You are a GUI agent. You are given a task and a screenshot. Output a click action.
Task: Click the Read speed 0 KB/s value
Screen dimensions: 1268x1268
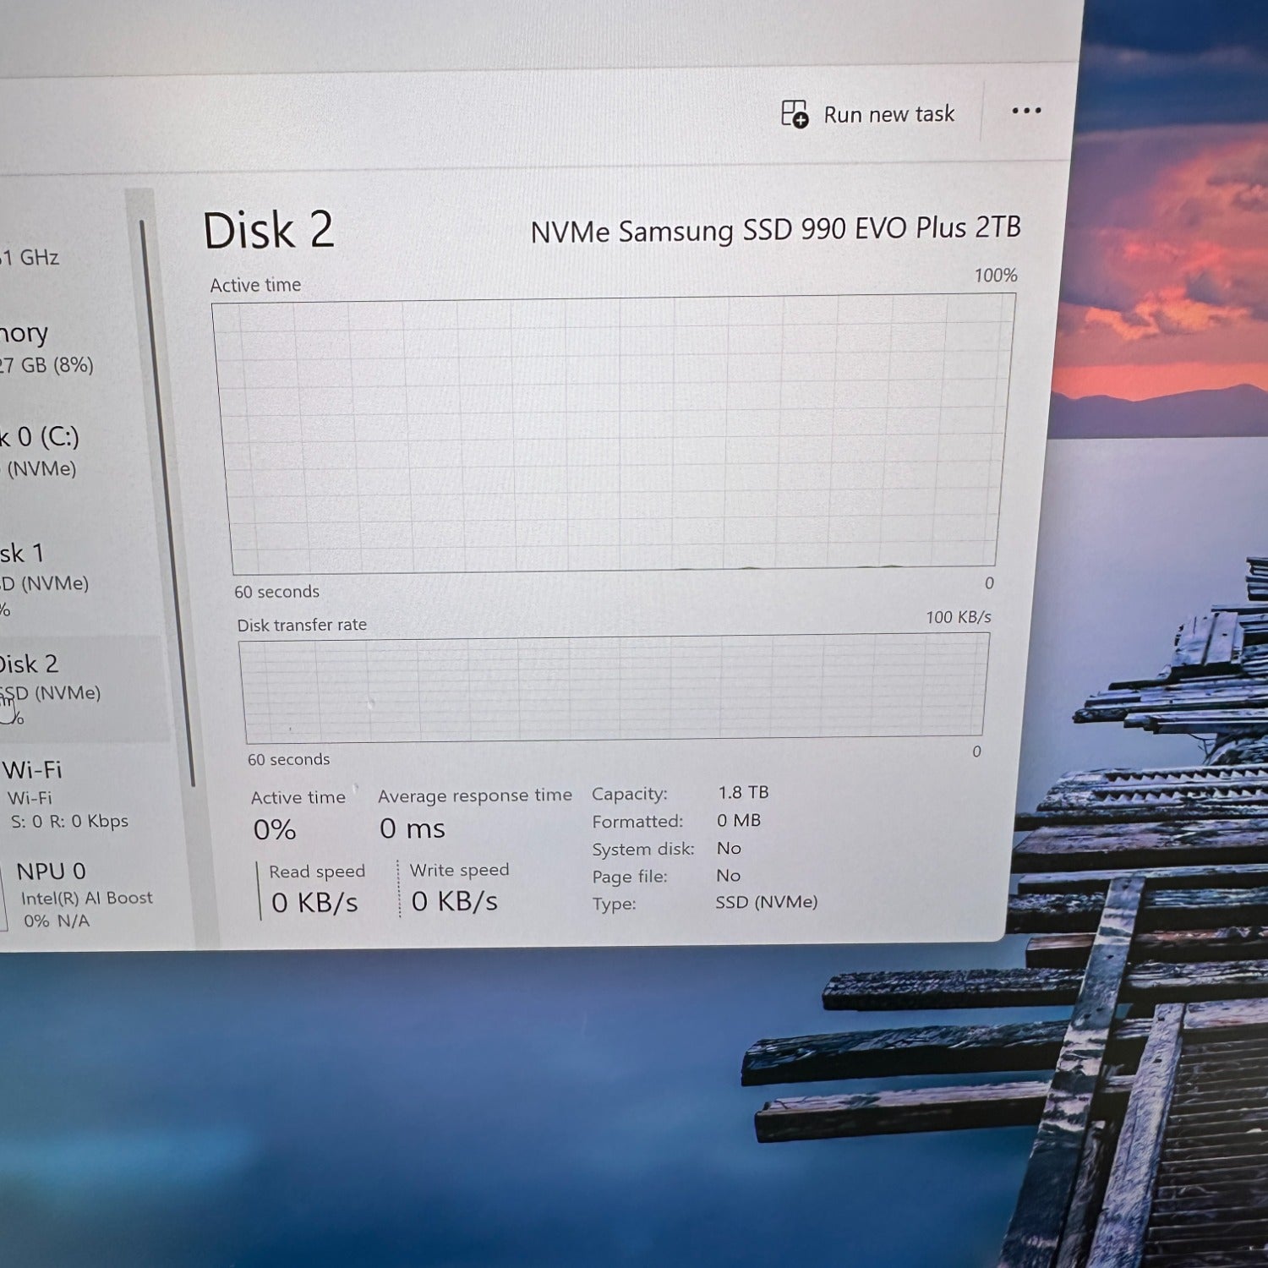click(314, 903)
